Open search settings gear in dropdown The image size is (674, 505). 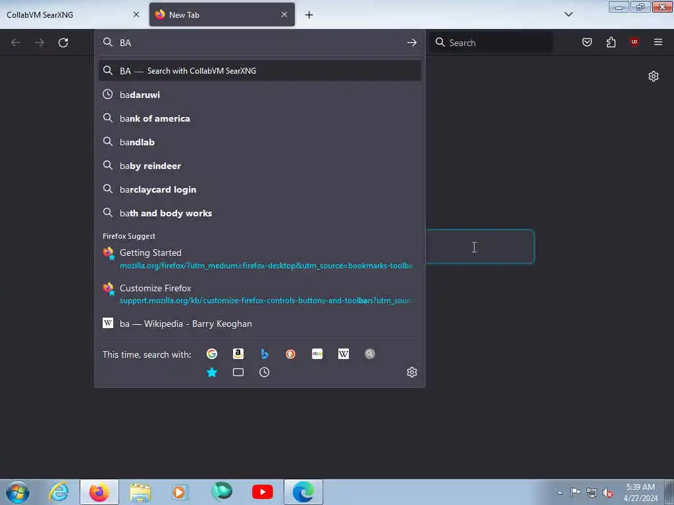click(x=412, y=372)
